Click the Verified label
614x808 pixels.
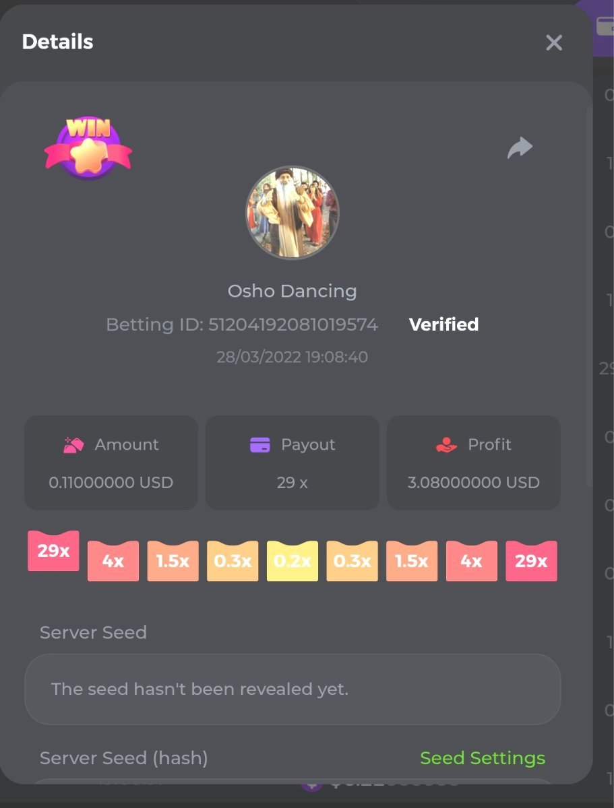coord(443,325)
